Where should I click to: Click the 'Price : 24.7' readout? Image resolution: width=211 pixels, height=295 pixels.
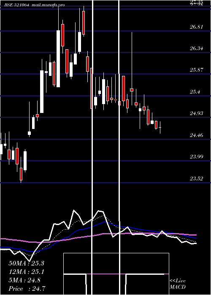click(27, 289)
